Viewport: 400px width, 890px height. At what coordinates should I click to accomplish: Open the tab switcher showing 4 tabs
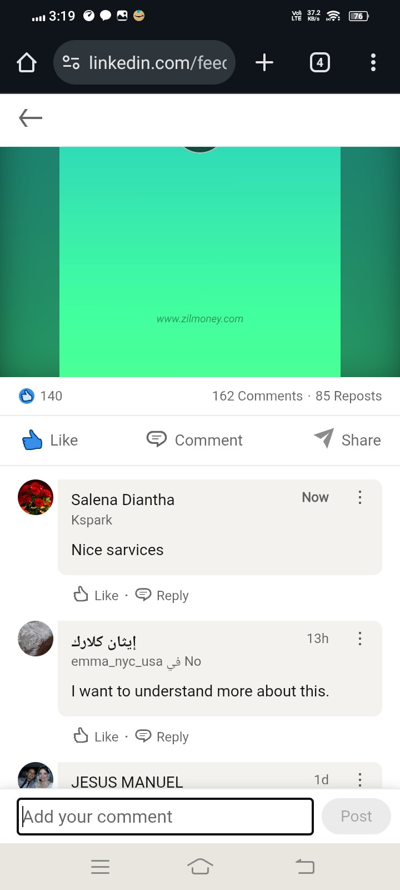click(319, 62)
